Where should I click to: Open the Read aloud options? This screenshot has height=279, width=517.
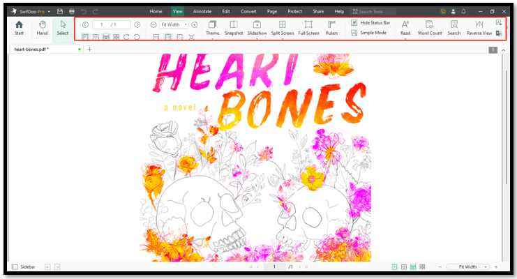pos(405,29)
